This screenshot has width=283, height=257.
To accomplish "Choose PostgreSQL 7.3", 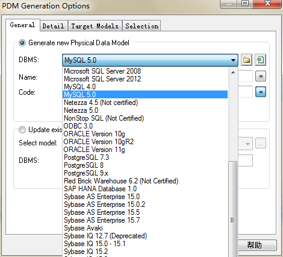I will point(145,157).
